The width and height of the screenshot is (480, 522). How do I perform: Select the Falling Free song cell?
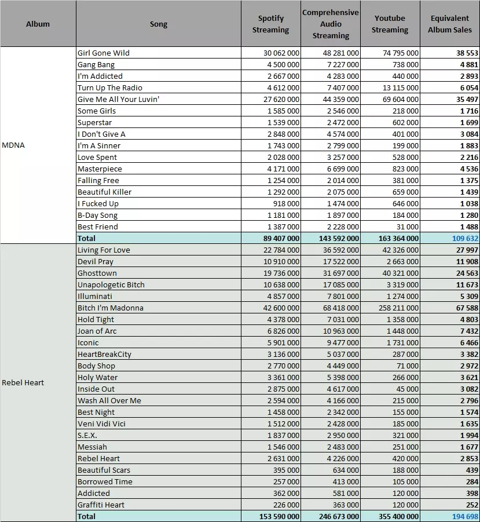[158, 180]
